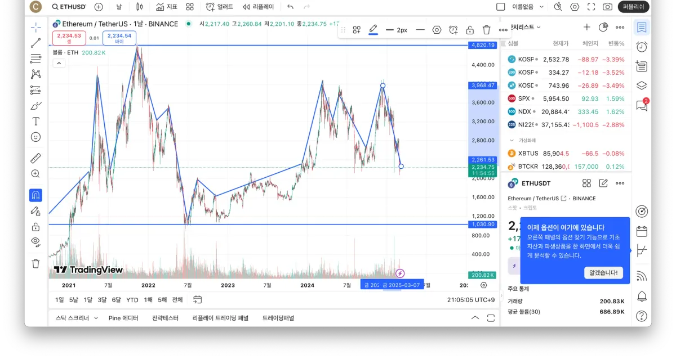
Task: Delete drawings with left sidebar trash icon
Action: (x=35, y=263)
